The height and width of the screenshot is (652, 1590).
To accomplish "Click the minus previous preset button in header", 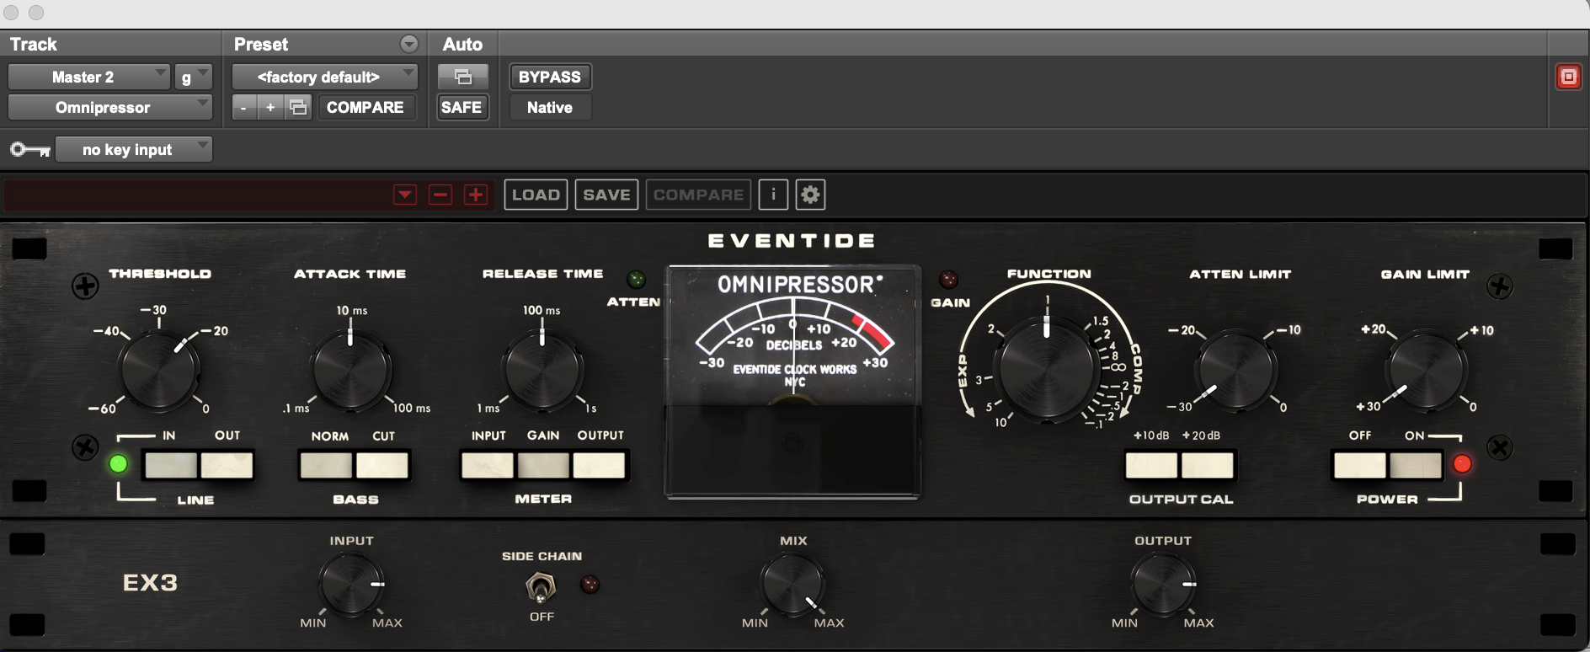I will point(243,107).
